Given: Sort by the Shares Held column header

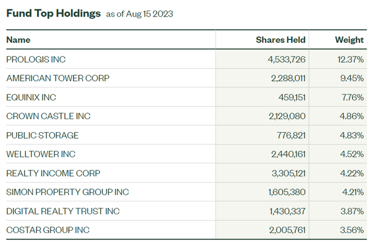Looking at the screenshot, I should 280,40.
